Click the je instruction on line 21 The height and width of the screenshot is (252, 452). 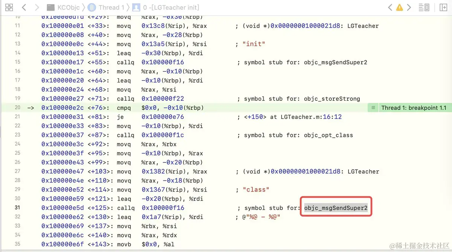coord(120,117)
